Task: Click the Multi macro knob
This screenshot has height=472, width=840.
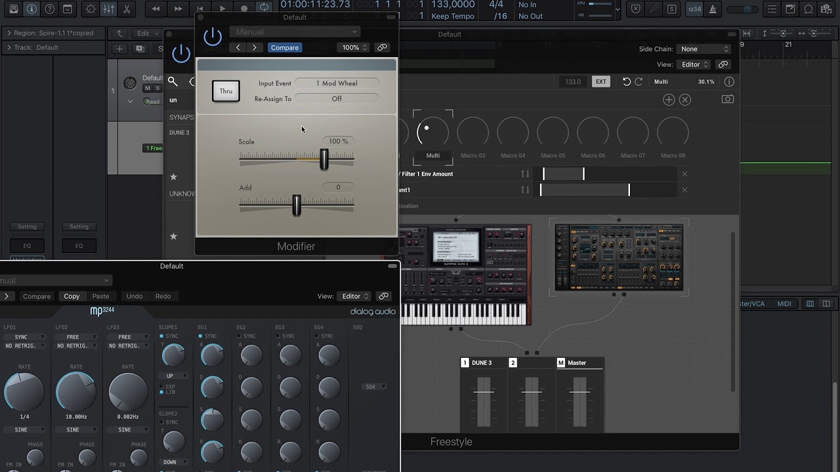Action: click(x=432, y=132)
